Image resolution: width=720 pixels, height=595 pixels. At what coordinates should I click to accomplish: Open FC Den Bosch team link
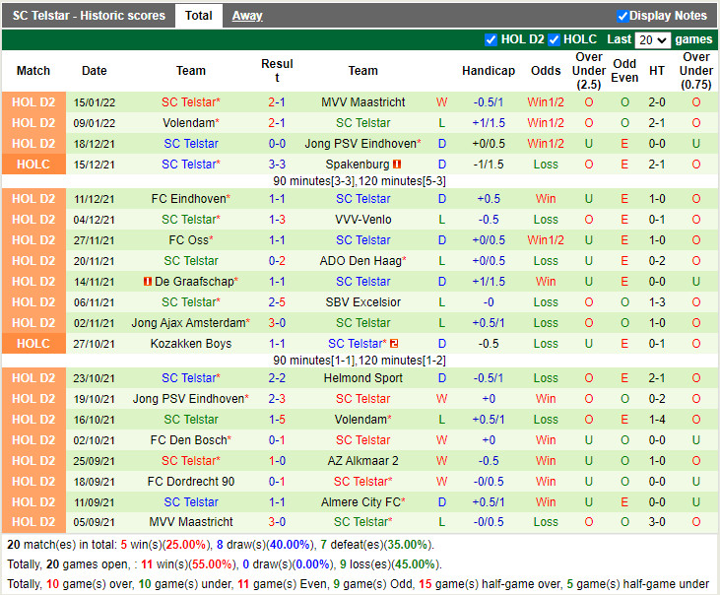[191, 439]
